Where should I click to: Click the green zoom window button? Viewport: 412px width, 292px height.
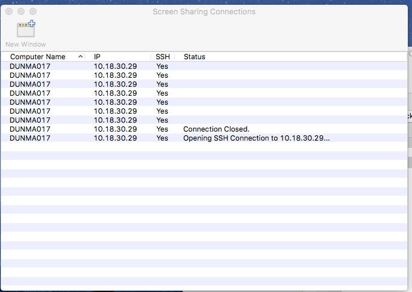pos(33,11)
